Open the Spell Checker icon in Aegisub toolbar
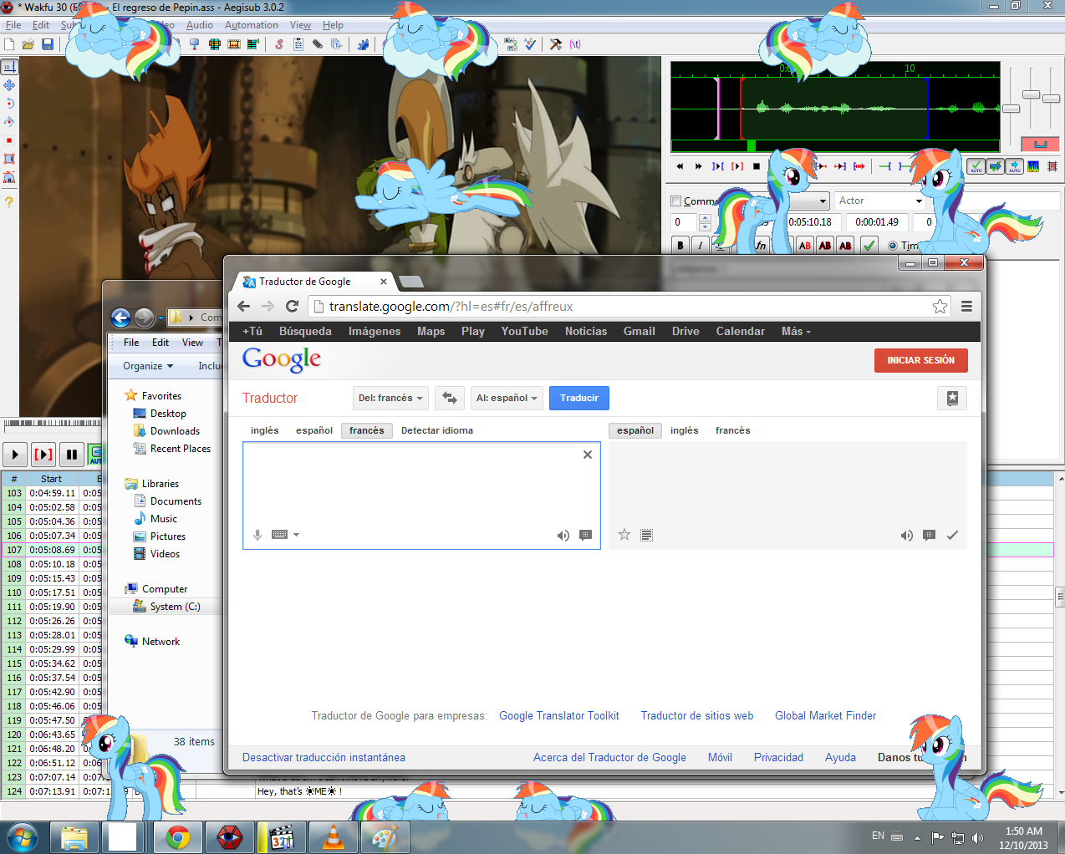The width and height of the screenshot is (1065, 854). click(530, 44)
